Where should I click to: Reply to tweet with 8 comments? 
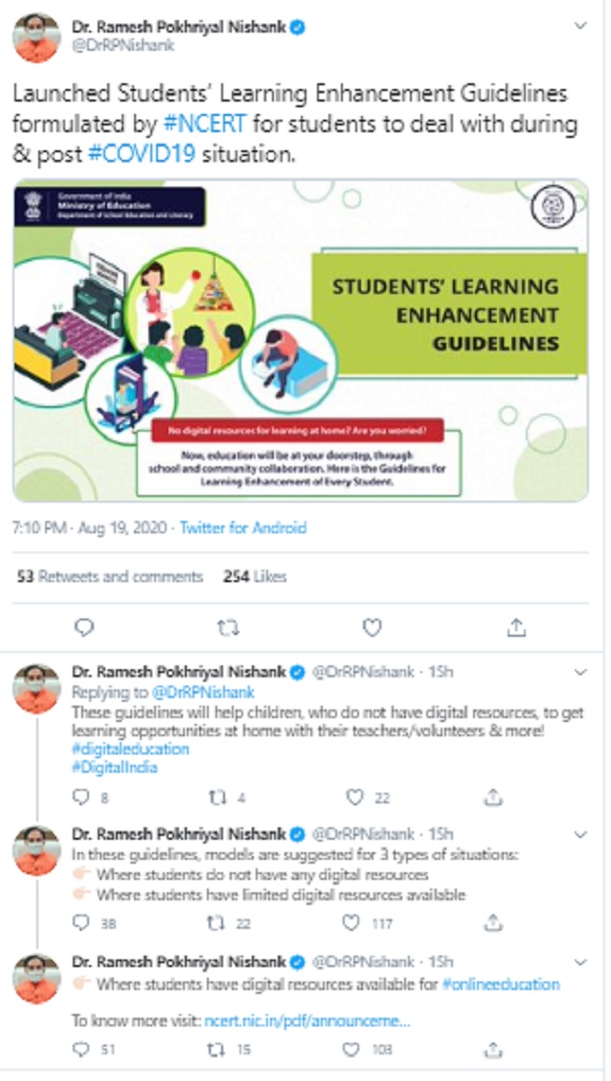point(81,798)
